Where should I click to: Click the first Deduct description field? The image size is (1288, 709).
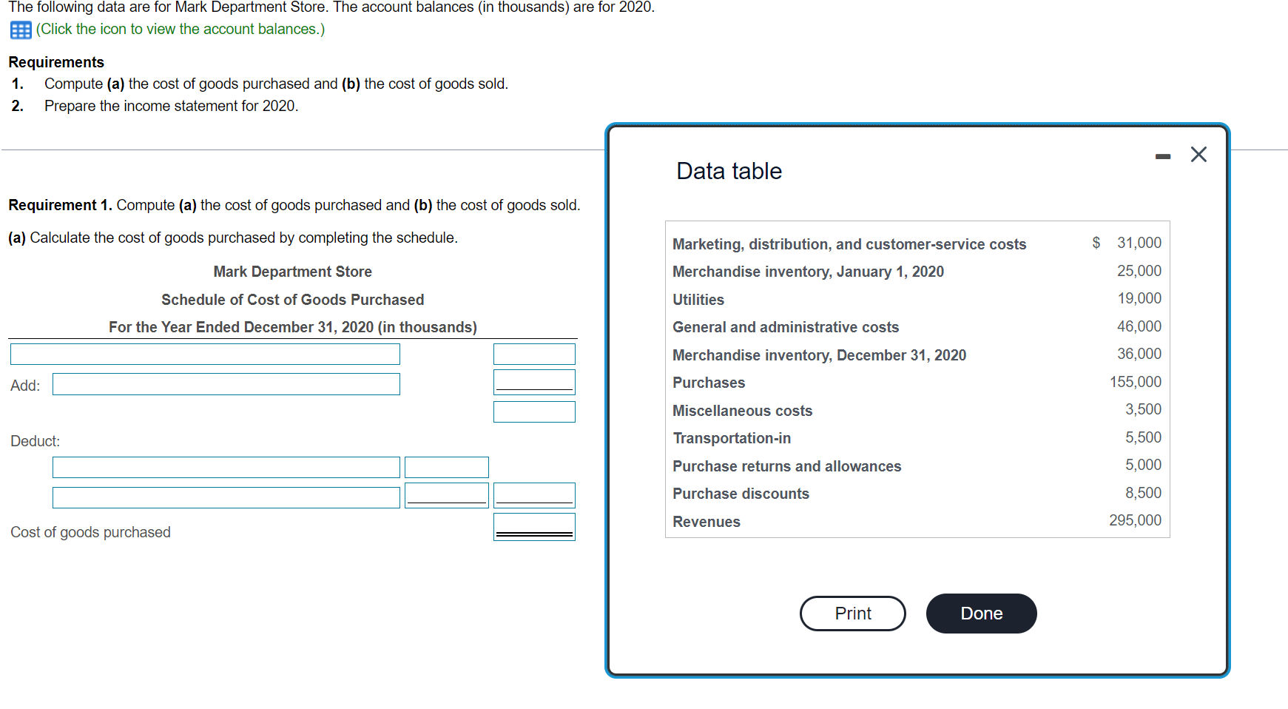[226, 467]
